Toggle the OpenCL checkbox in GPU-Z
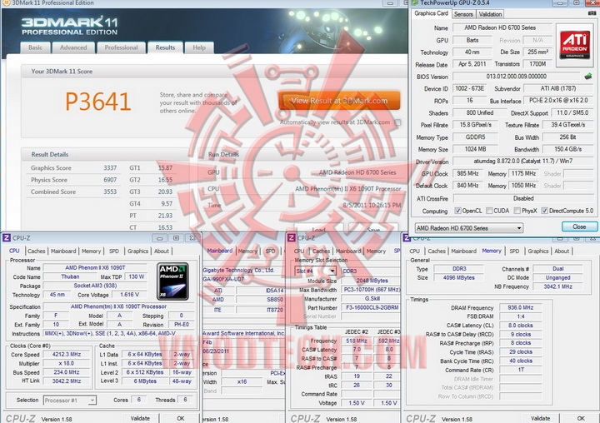The image size is (600, 423). (x=457, y=211)
